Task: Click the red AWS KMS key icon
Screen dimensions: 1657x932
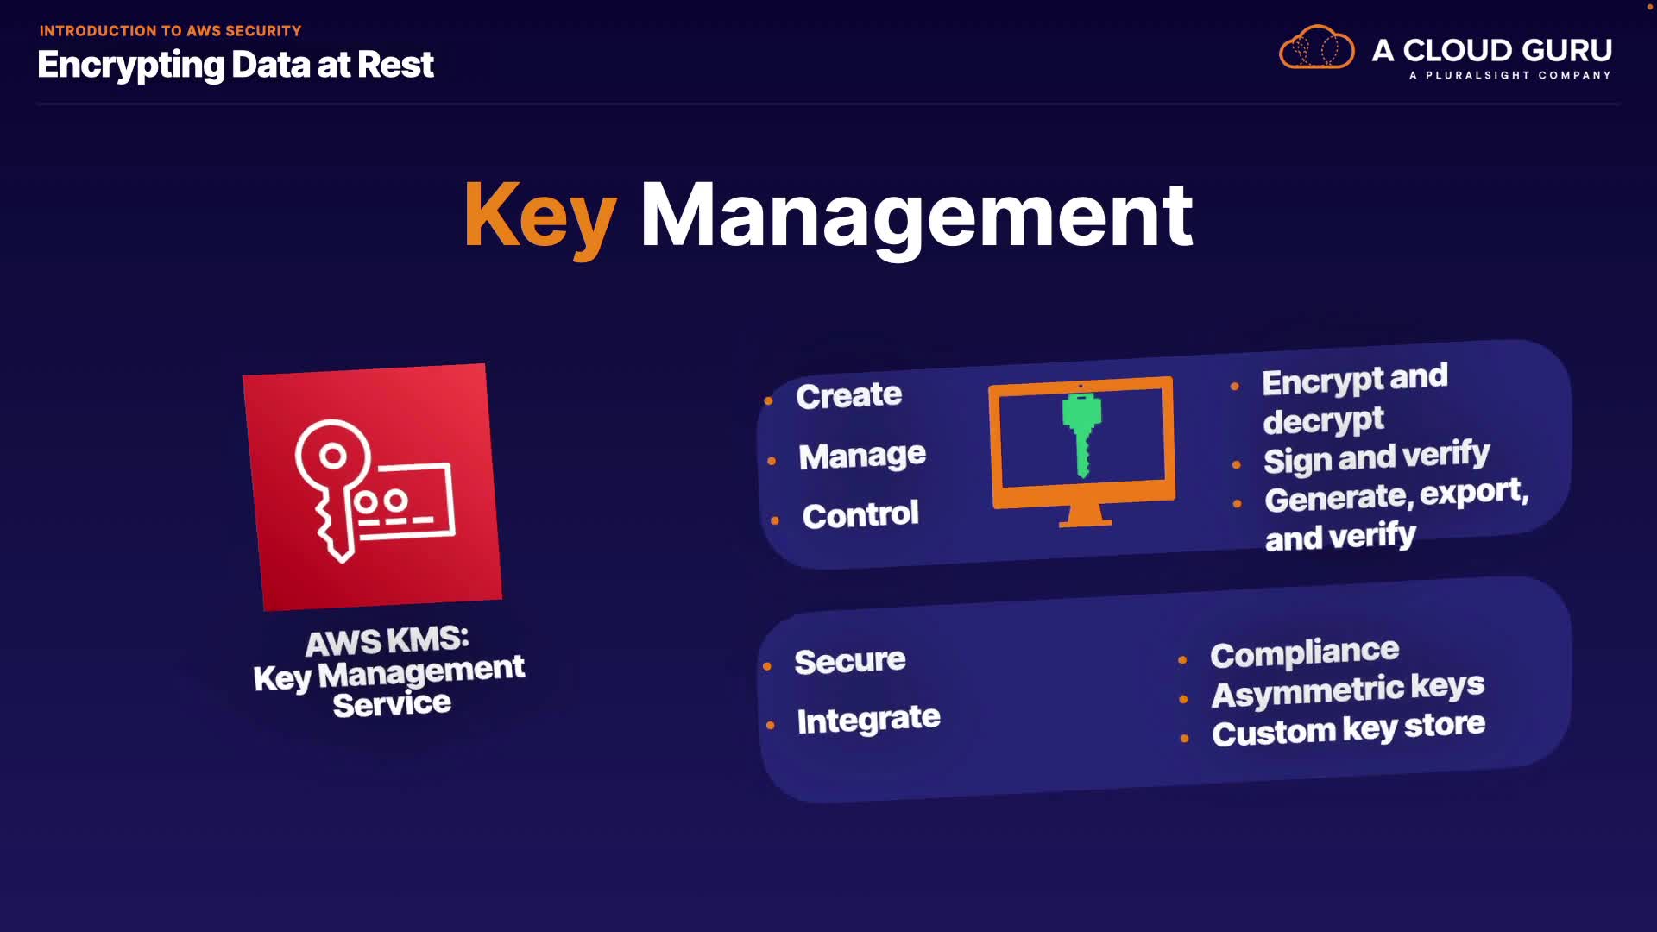Action: pos(373,487)
